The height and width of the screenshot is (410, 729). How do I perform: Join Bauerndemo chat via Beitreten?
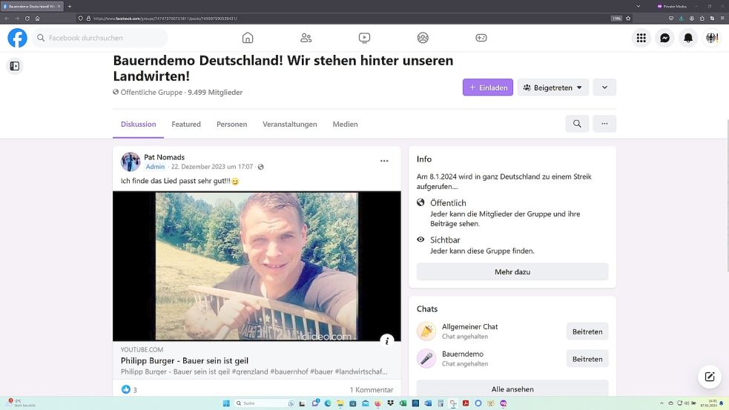click(x=587, y=359)
